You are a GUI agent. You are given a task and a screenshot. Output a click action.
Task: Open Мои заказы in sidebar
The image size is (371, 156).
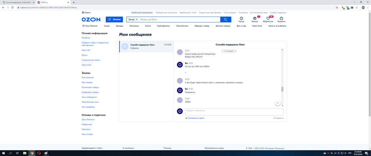click(x=87, y=82)
